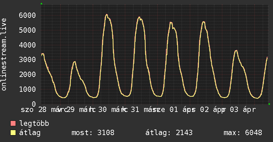Viewport: 273px width, 142px height.
Task: Click the 'max: 6048' statistic
Action: (243, 133)
